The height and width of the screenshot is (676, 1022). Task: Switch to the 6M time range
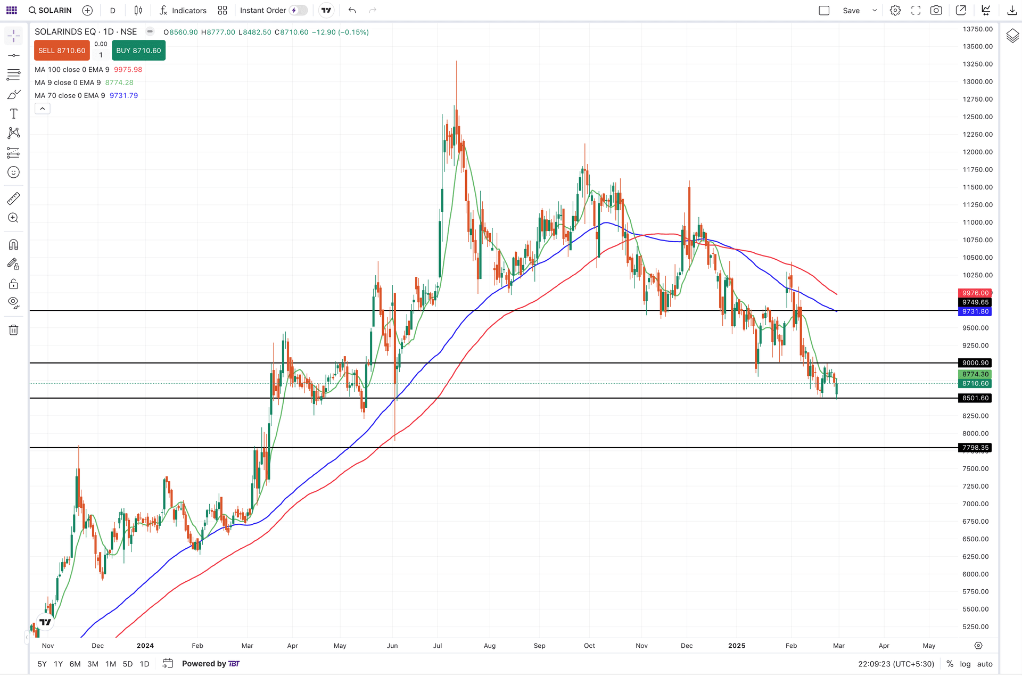(x=75, y=664)
